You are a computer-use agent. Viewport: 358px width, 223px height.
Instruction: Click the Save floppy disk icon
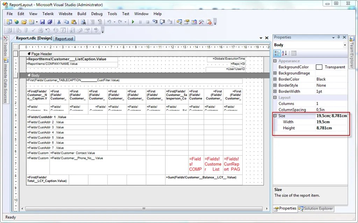tap(42, 22)
